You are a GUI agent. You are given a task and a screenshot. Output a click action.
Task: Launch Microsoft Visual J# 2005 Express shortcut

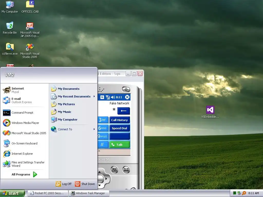(x=30, y=30)
